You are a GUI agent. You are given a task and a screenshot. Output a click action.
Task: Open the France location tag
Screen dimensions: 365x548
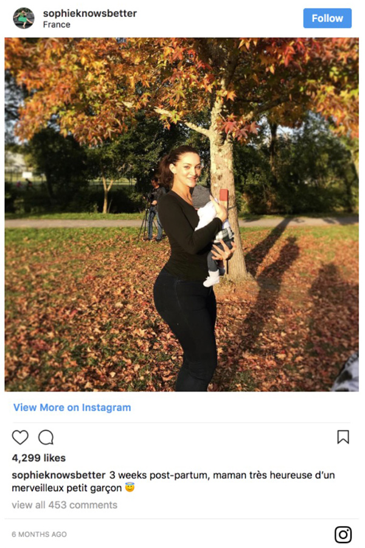tap(57, 24)
